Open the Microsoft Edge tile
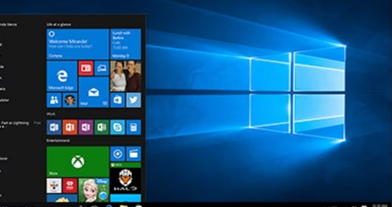392x207 pixels. [62, 76]
